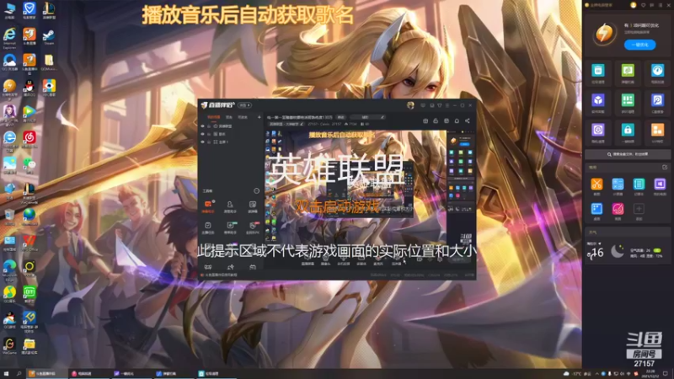Select the Internet Explorer desktop icon
Viewport: 674px width, 379px height.
[x=9, y=37]
